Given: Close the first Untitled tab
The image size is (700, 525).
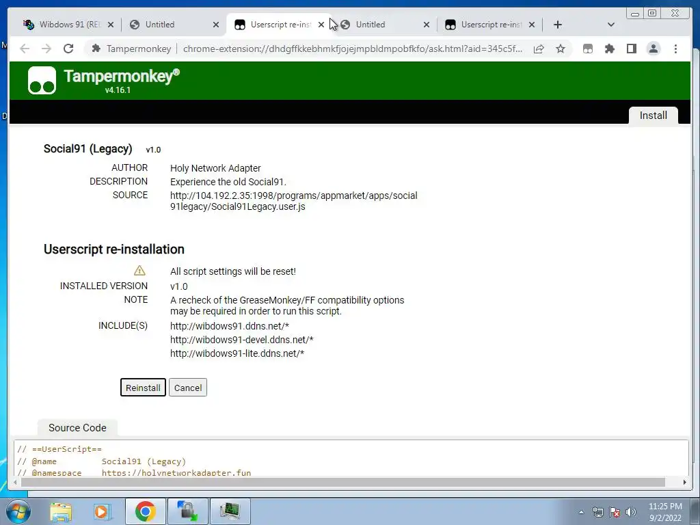Looking at the screenshot, I should [216, 25].
